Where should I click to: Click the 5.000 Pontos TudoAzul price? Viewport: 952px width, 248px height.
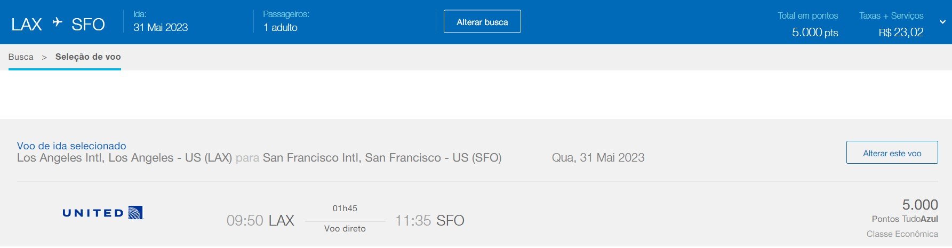coord(905,211)
